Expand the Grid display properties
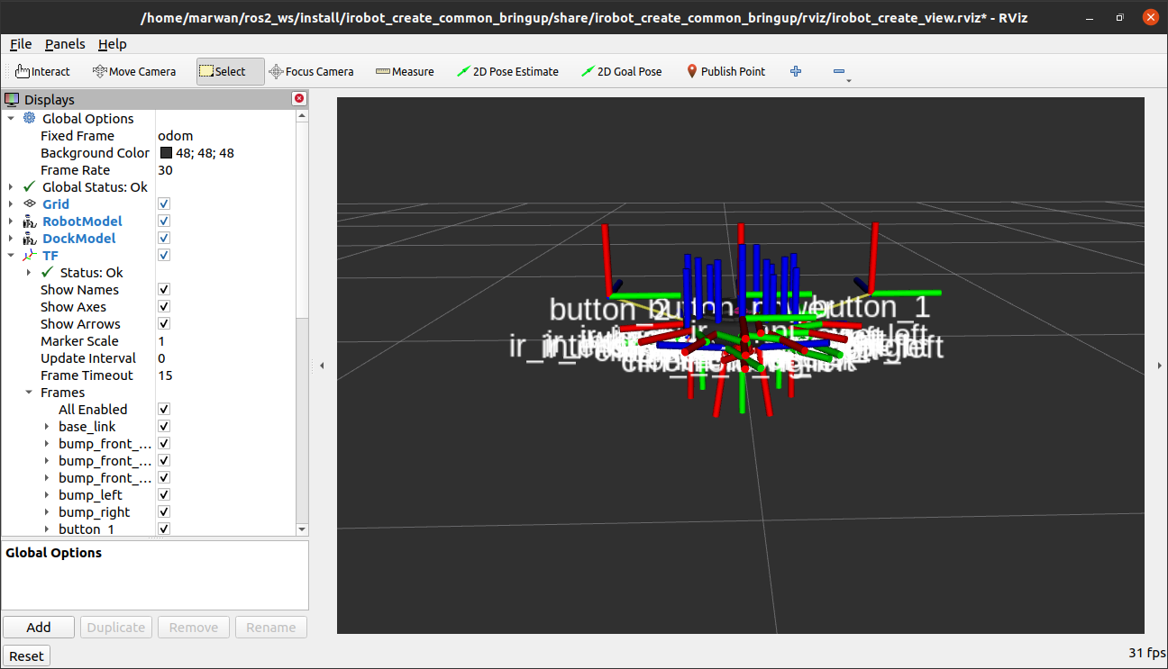The image size is (1168, 669). pyautogui.click(x=11, y=203)
